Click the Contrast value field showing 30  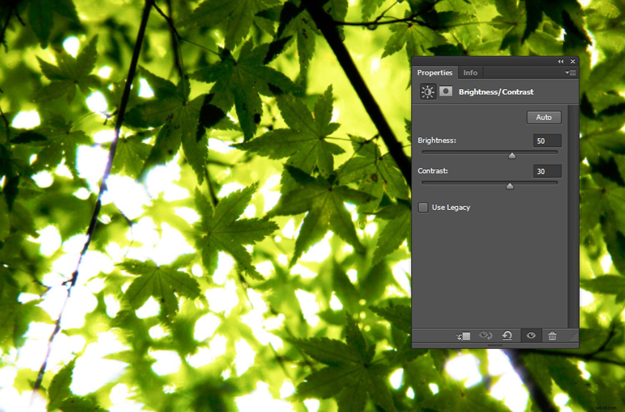tap(547, 171)
